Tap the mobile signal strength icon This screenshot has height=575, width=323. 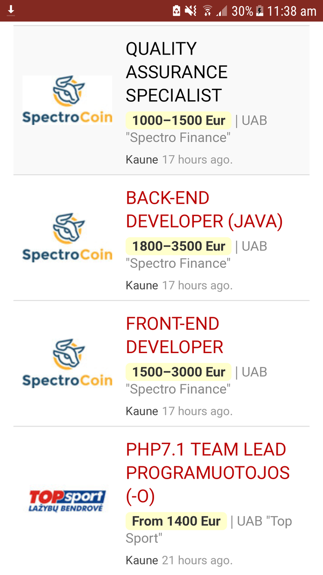pos(222,11)
